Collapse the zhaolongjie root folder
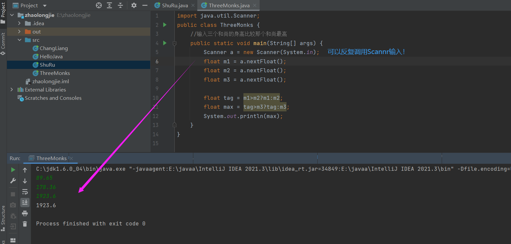511x244 pixels. pos(12,15)
